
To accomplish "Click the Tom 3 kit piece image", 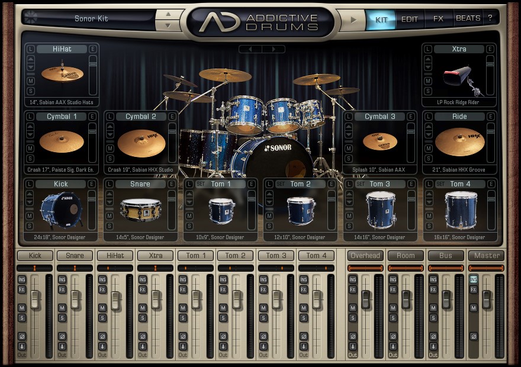I will 381,210.
